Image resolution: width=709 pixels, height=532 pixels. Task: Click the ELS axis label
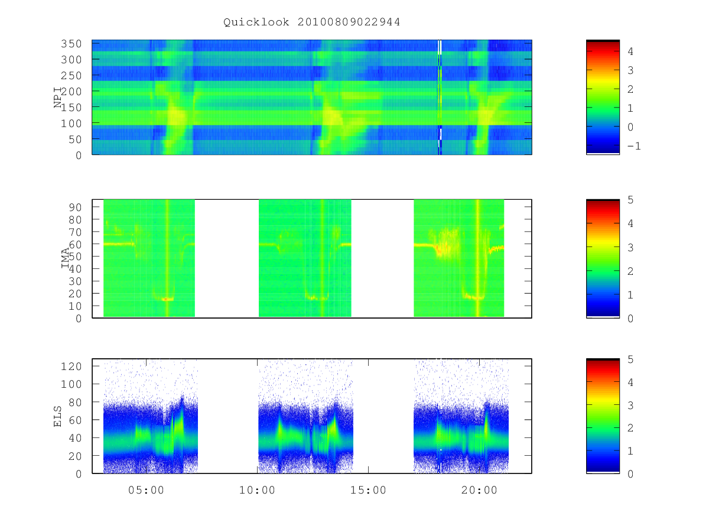[58, 416]
